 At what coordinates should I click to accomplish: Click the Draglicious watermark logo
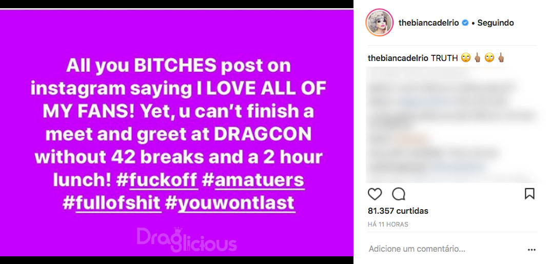(x=187, y=240)
